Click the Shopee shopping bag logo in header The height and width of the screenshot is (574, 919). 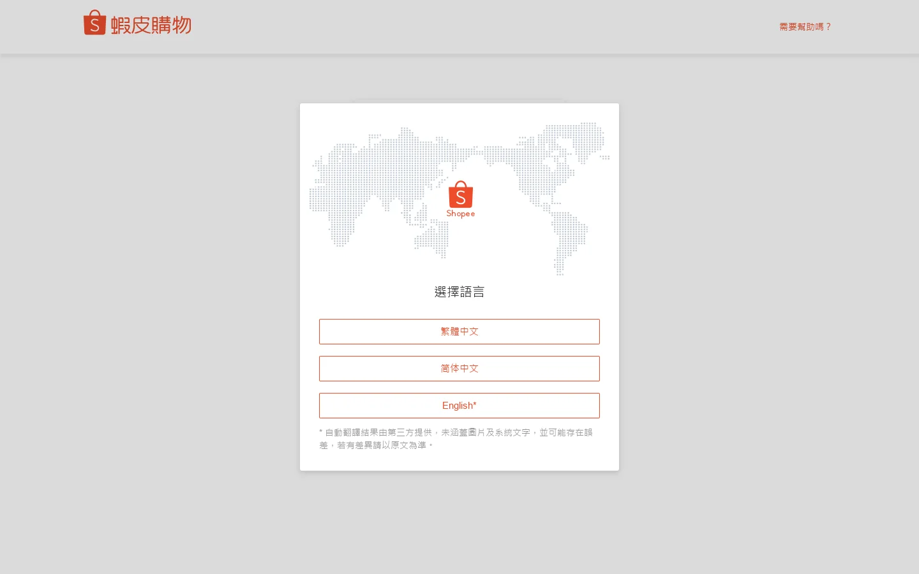[94, 22]
